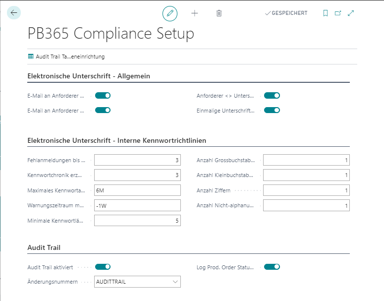Click PB365 Compliance Setup title
Screen dimensions: 384x301
tap(110, 33)
